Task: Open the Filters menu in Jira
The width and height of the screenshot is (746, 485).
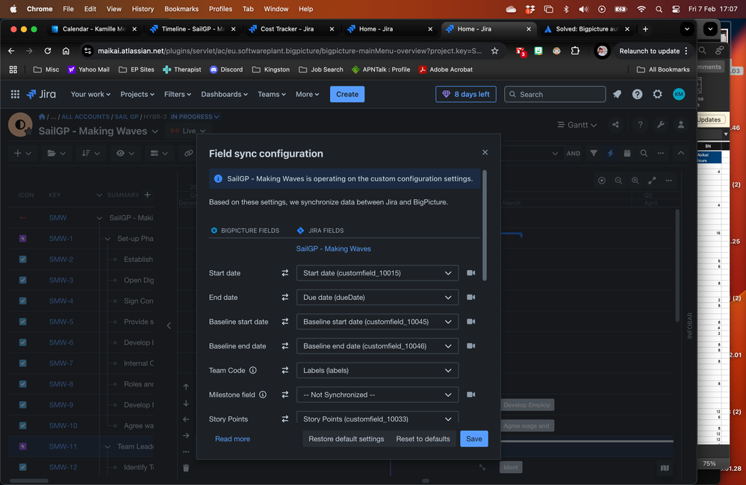Action: (x=178, y=94)
